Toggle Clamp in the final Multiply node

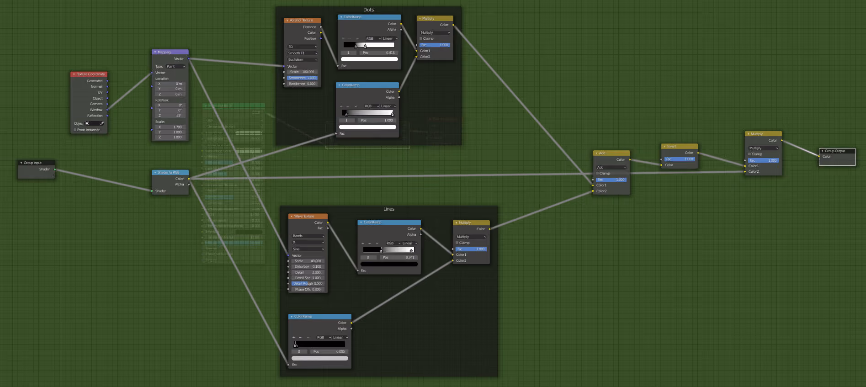pyautogui.click(x=749, y=154)
